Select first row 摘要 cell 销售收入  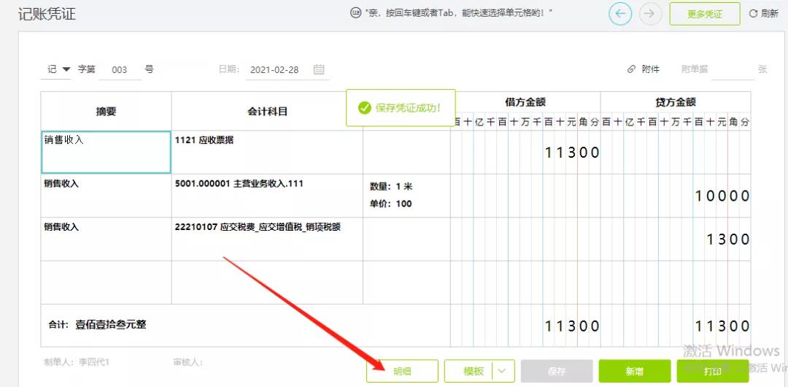tap(106, 152)
